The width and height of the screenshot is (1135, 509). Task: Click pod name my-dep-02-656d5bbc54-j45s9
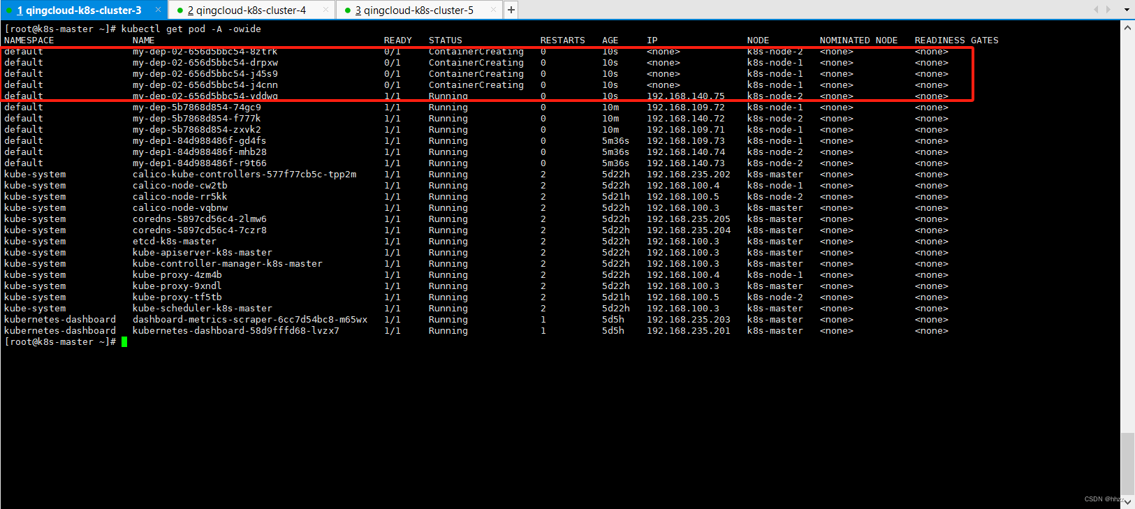pos(205,74)
